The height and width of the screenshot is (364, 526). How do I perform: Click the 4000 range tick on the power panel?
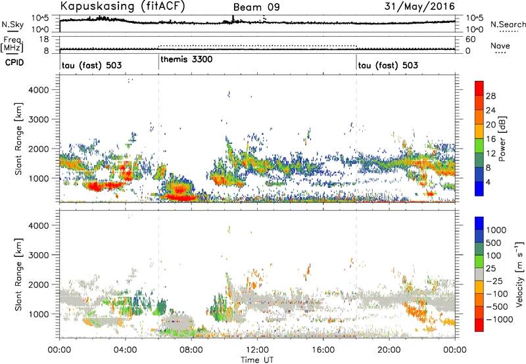(39, 90)
